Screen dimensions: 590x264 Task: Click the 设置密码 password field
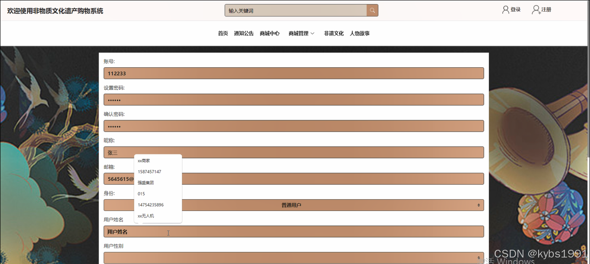[294, 100]
